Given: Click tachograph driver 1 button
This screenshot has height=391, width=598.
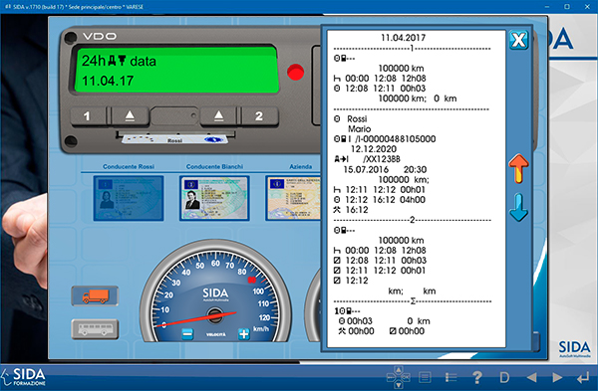Looking at the screenshot, I should (88, 115).
